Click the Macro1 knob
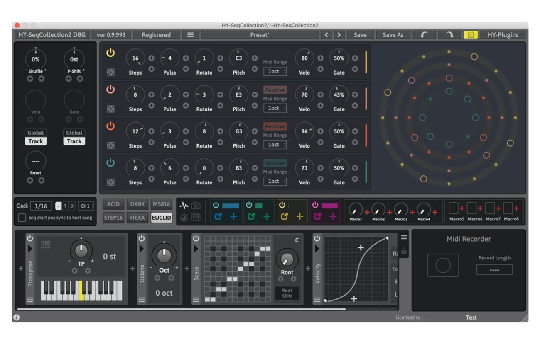Screen dimensions: 540x344 pyautogui.click(x=355, y=210)
